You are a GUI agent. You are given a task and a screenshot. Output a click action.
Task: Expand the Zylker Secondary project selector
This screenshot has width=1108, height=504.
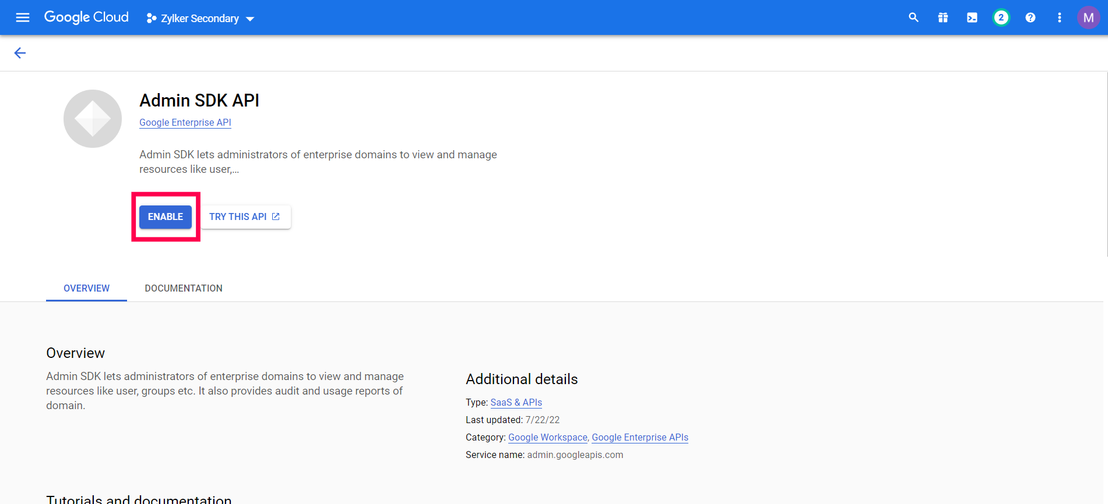pyautogui.click(x=201, y=19)
